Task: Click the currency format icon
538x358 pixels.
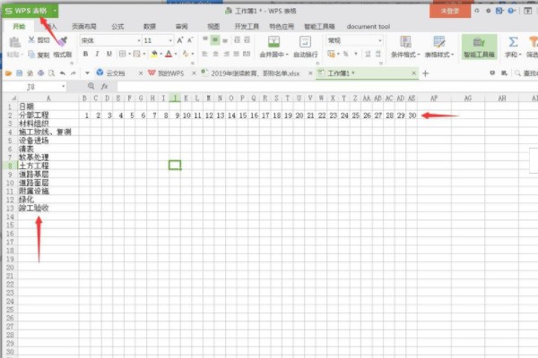Action: [x=331, y=54]
